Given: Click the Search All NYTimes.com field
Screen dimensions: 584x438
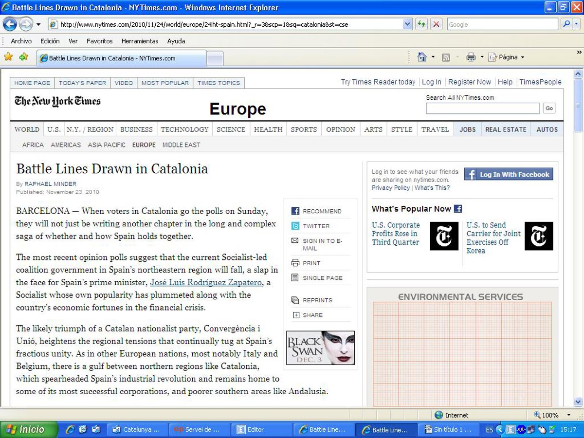Looking at the screenshot, I should (482, 108).
